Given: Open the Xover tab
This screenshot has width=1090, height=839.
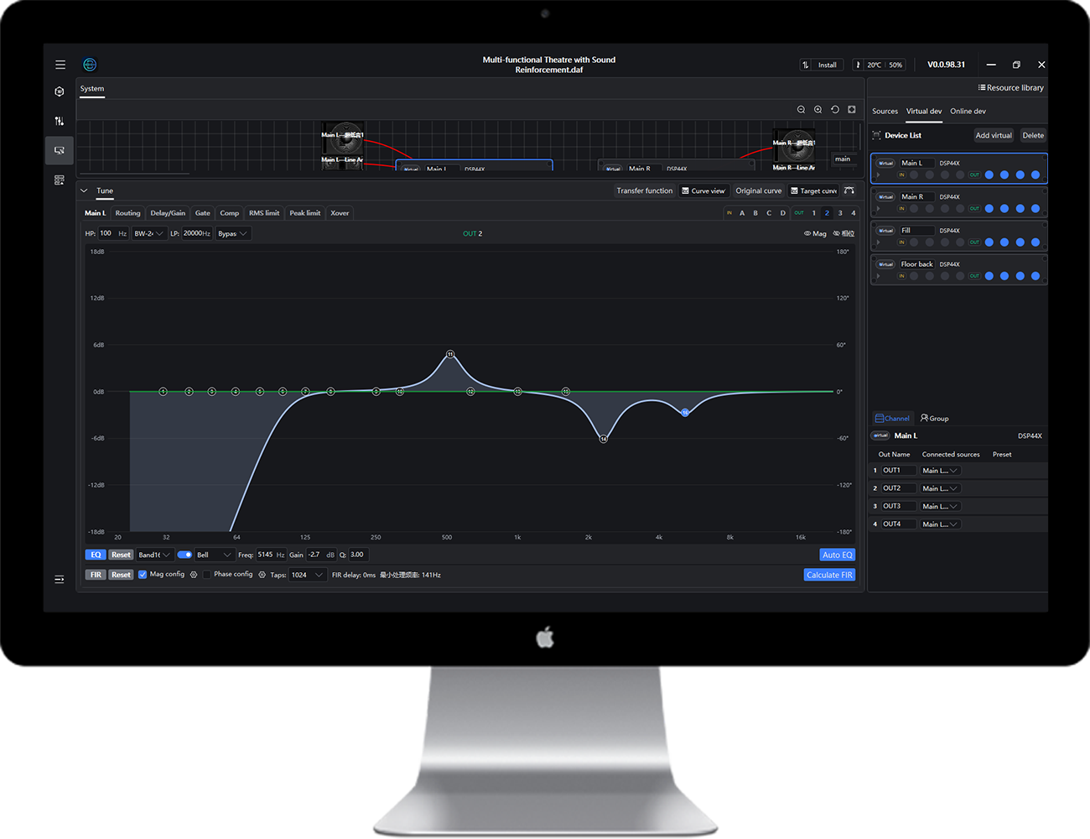Looking at the screenshot, I should (x=340, y=213).
